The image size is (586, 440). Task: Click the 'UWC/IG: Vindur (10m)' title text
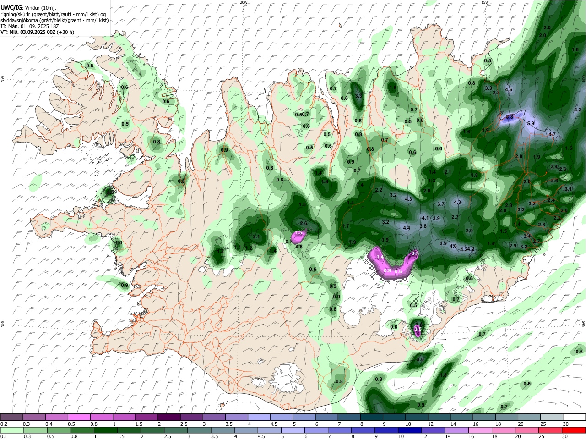coord(28,8)
